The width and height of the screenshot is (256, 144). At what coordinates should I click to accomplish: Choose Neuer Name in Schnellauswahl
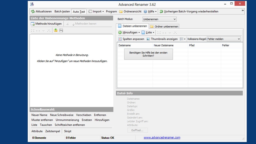39,115
